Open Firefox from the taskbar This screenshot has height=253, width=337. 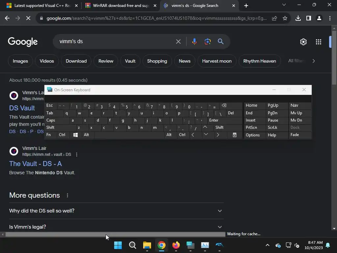pos(176,245)
